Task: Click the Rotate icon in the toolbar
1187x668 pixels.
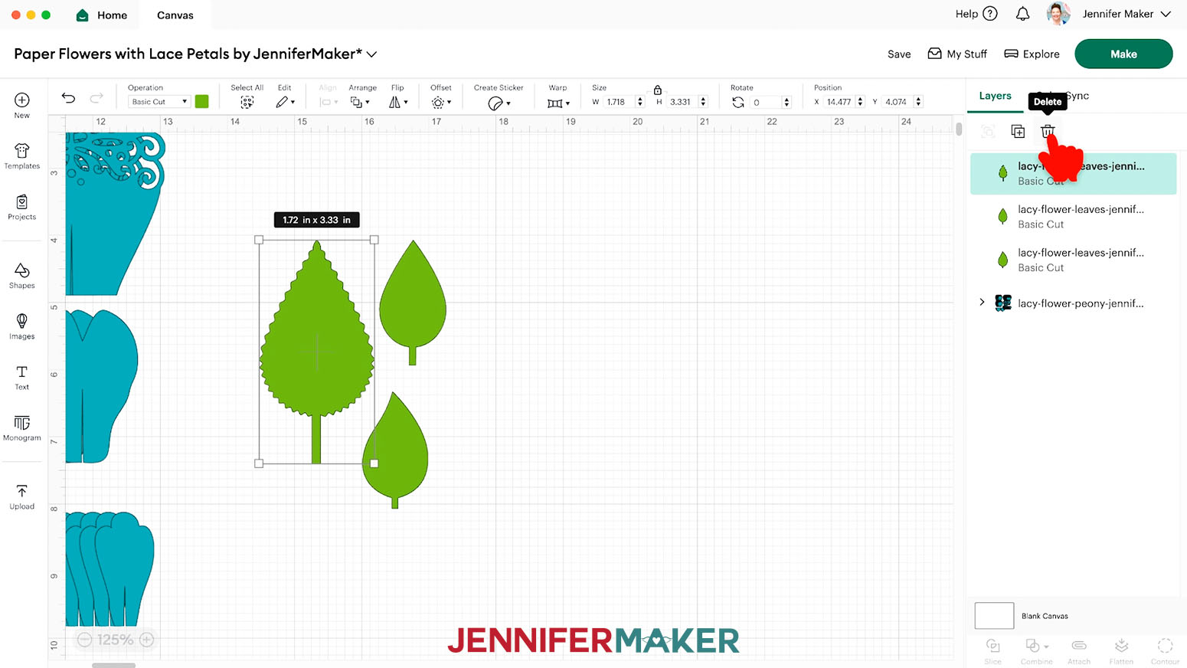Action: 738,102
